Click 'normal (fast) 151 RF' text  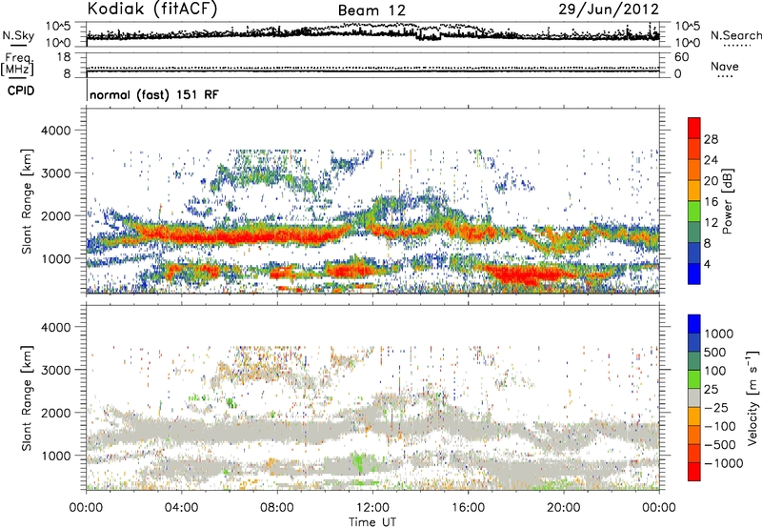[x=154, y=94]
